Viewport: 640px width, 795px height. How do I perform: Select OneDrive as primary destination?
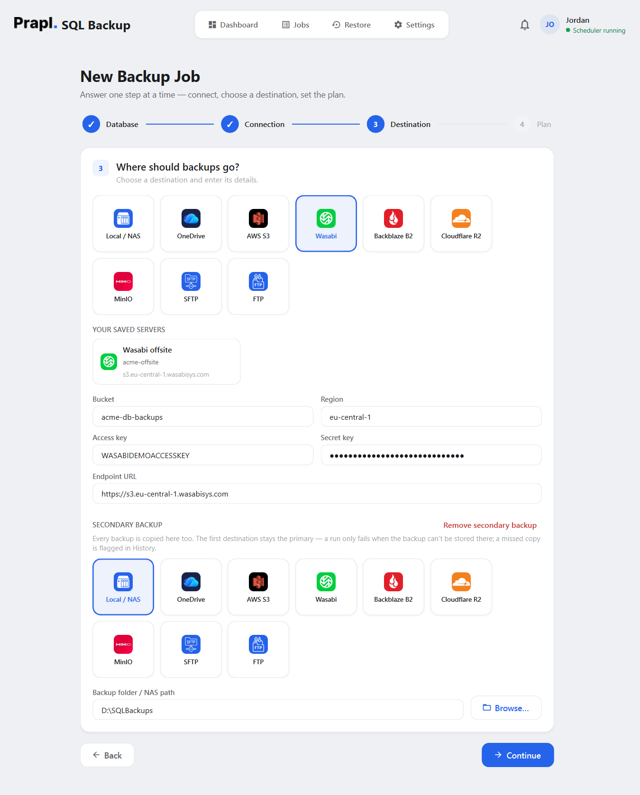191,224
